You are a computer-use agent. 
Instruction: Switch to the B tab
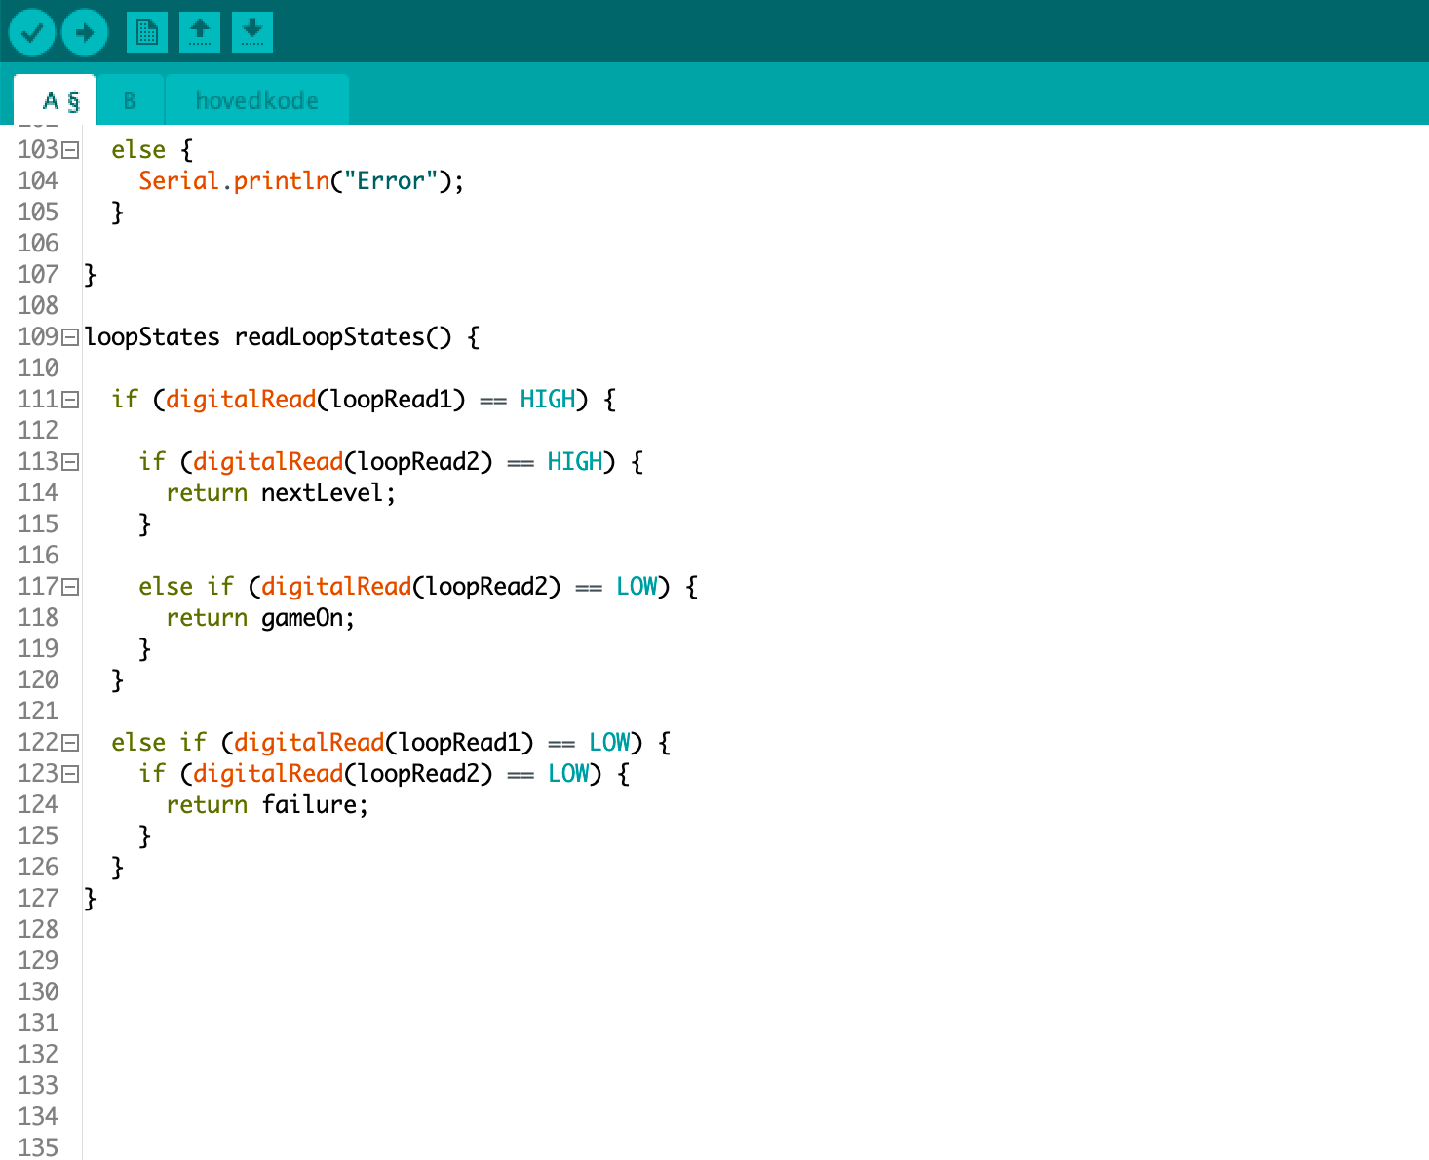tap(130, 100)
